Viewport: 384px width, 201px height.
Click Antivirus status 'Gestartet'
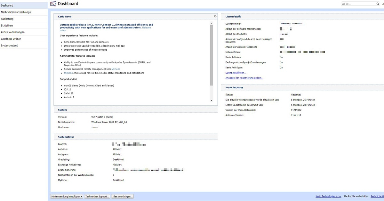(x=296, y=95)
